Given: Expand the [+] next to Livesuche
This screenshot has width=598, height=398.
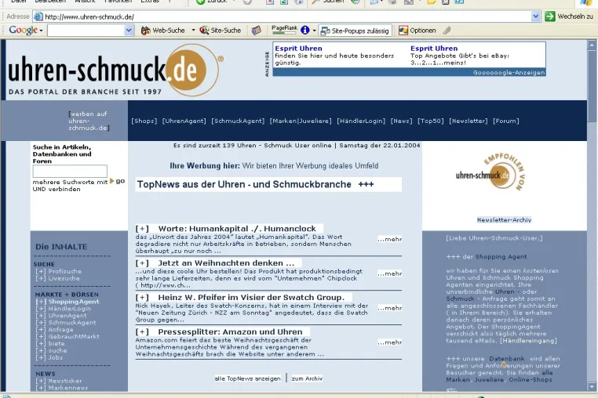Looking at the screenshot, I should click(x=41, y=278).
